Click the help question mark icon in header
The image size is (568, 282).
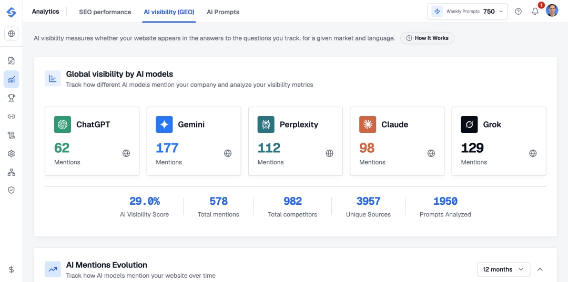(519, 11)
